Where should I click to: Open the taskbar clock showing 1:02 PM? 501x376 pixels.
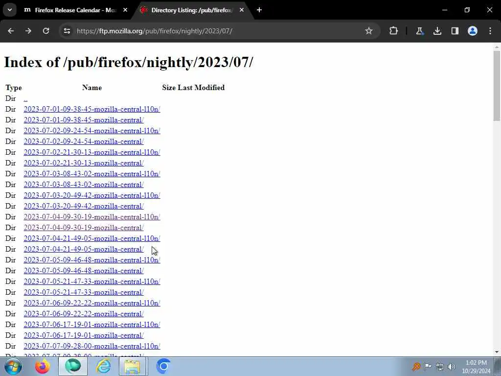coord(476,367)
